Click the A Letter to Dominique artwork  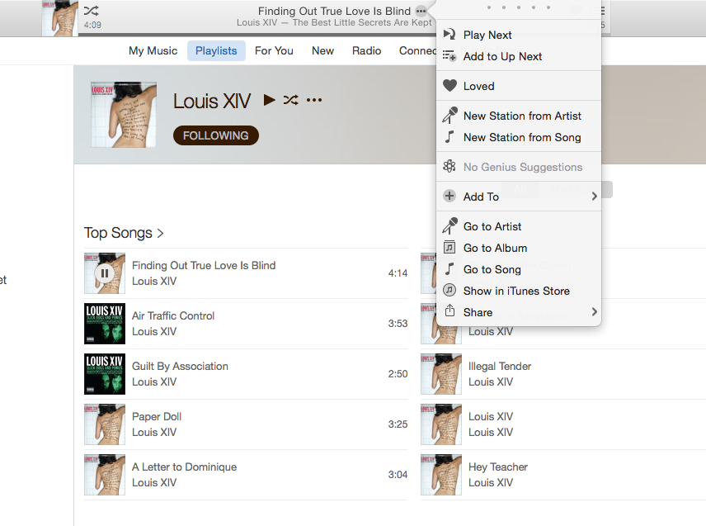(105, 475)
